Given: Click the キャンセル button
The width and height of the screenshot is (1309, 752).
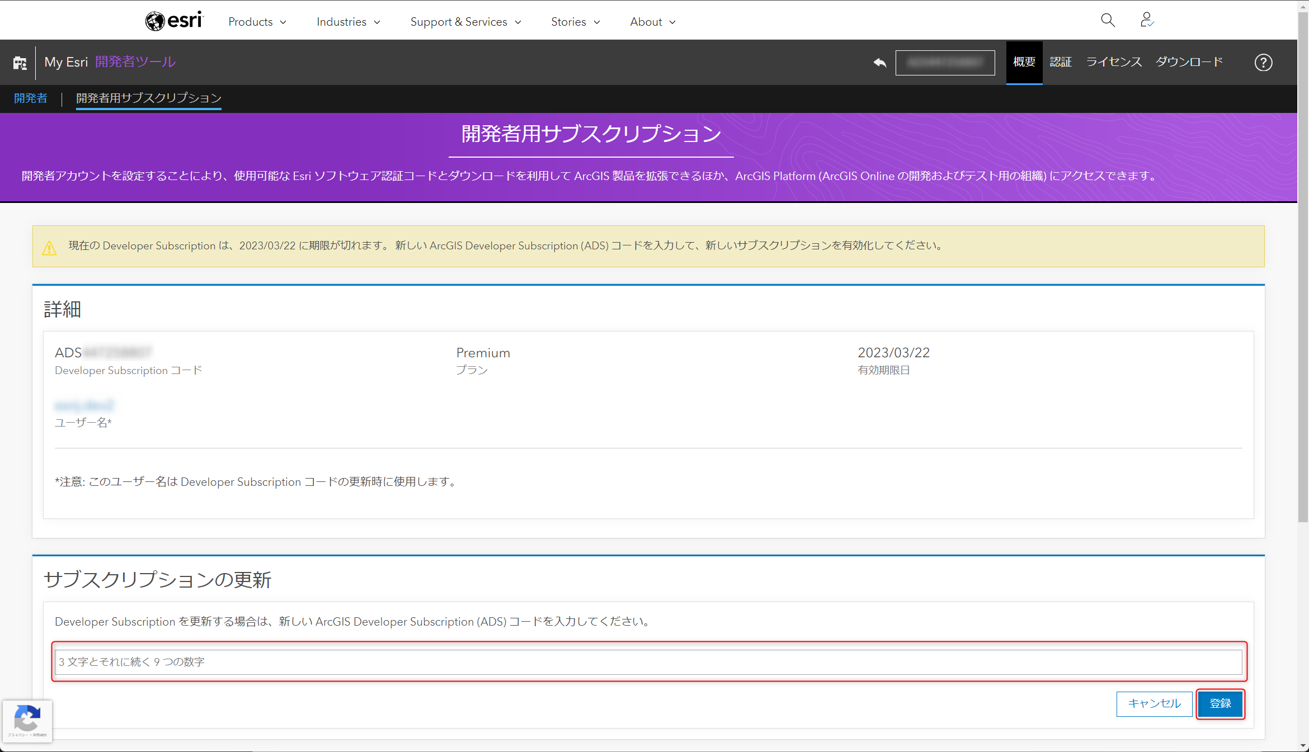Looking at the screenshot, I should tap(1155, 703).
